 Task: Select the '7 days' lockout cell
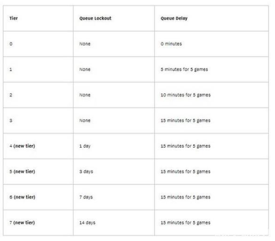pyautogui.click(x=114, y=197)
